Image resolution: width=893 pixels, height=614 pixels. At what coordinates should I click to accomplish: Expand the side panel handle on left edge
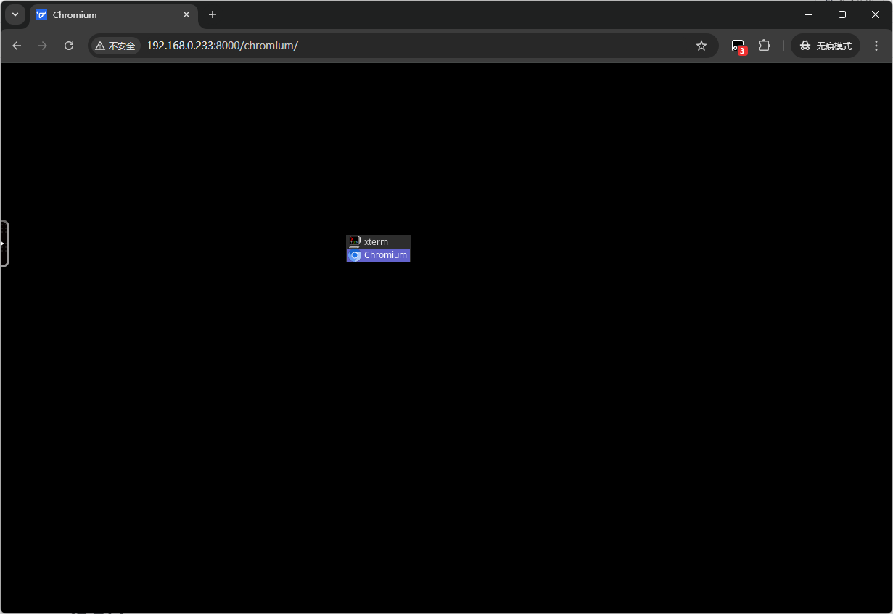point(4,244)
